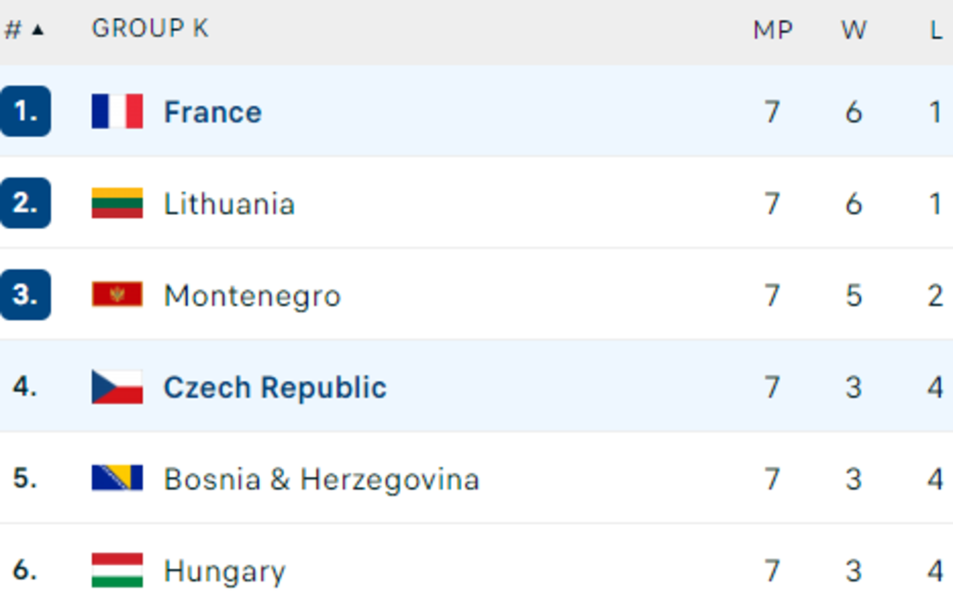Screen dimensions: 953x614
Task: Open the Bosnia & Herzegovina team link
Action: point(322,479)
